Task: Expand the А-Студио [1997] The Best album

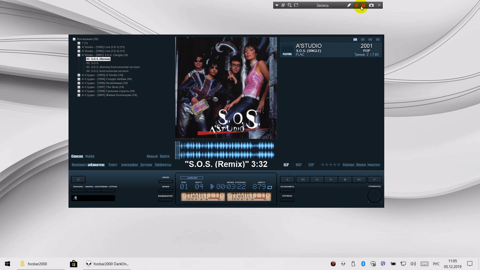Action: tap(79, 87)
